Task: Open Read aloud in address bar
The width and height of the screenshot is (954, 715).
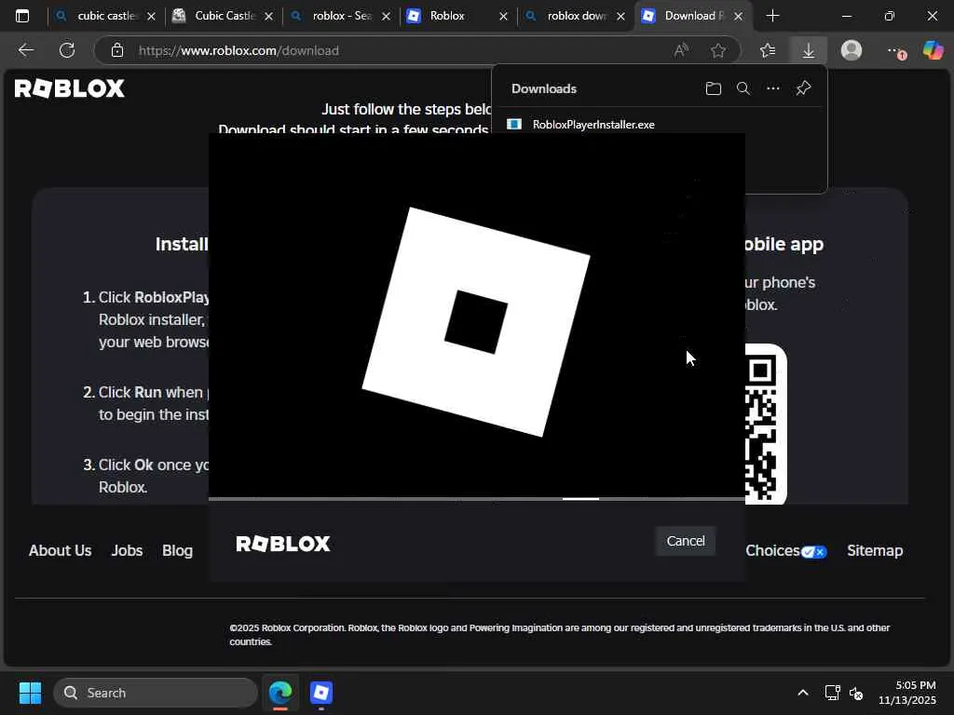Action: (x=681, y=50)
